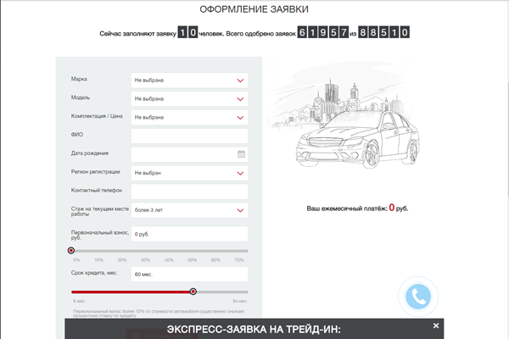The image size is (509, 339).
Task: Open Комплектация / Цена dropdown
Action: [188, 118]
